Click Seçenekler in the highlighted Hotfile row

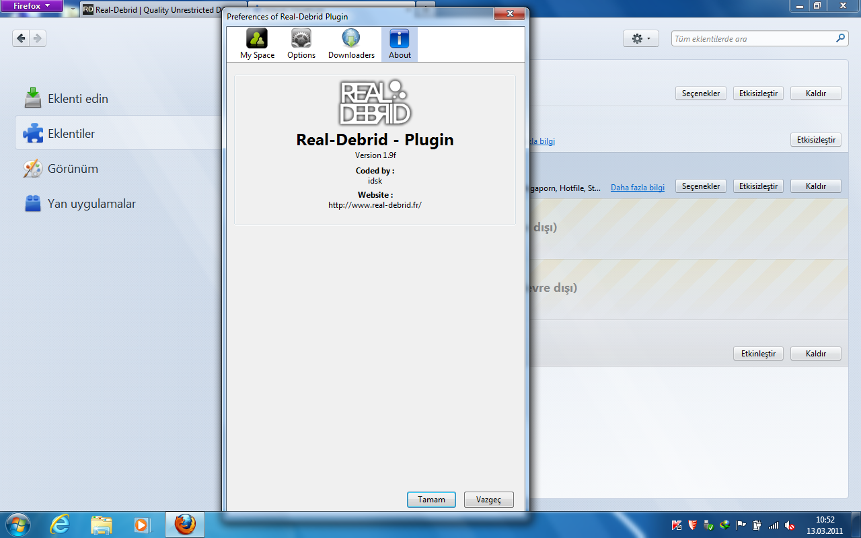(700, 186)
